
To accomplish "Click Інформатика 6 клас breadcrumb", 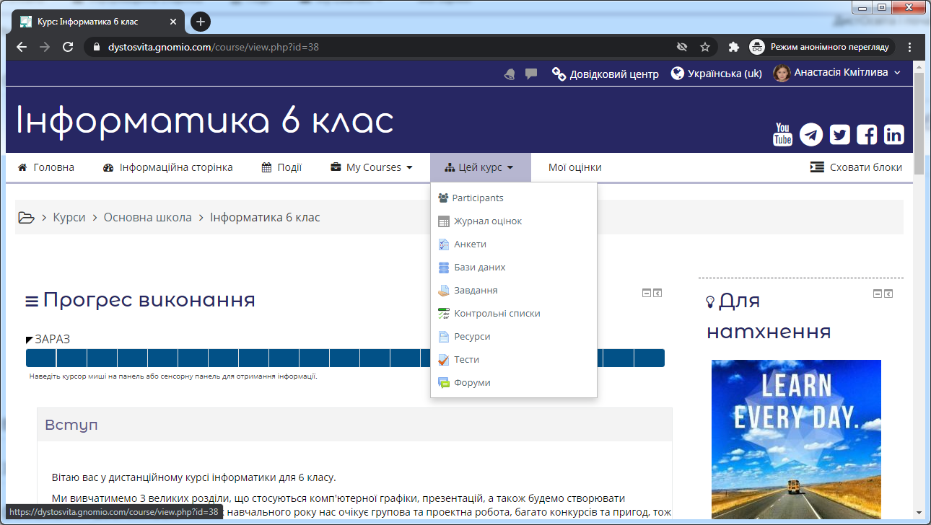I will click(x=265, y=217).
